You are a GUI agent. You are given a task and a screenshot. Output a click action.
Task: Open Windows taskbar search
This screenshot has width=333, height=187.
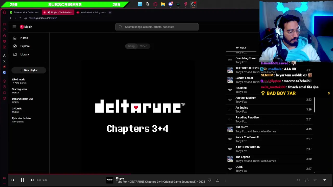pyautogui.click(x=148, y=4)
